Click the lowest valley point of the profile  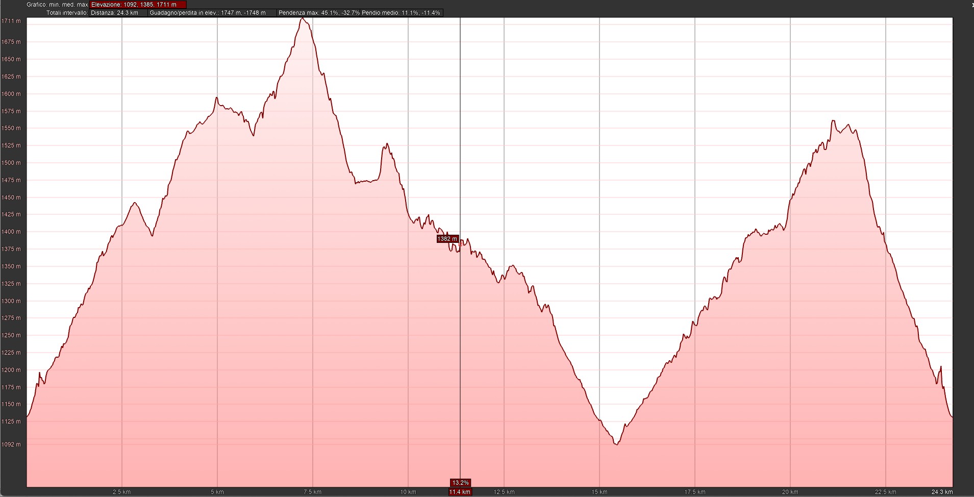[617, 444]
